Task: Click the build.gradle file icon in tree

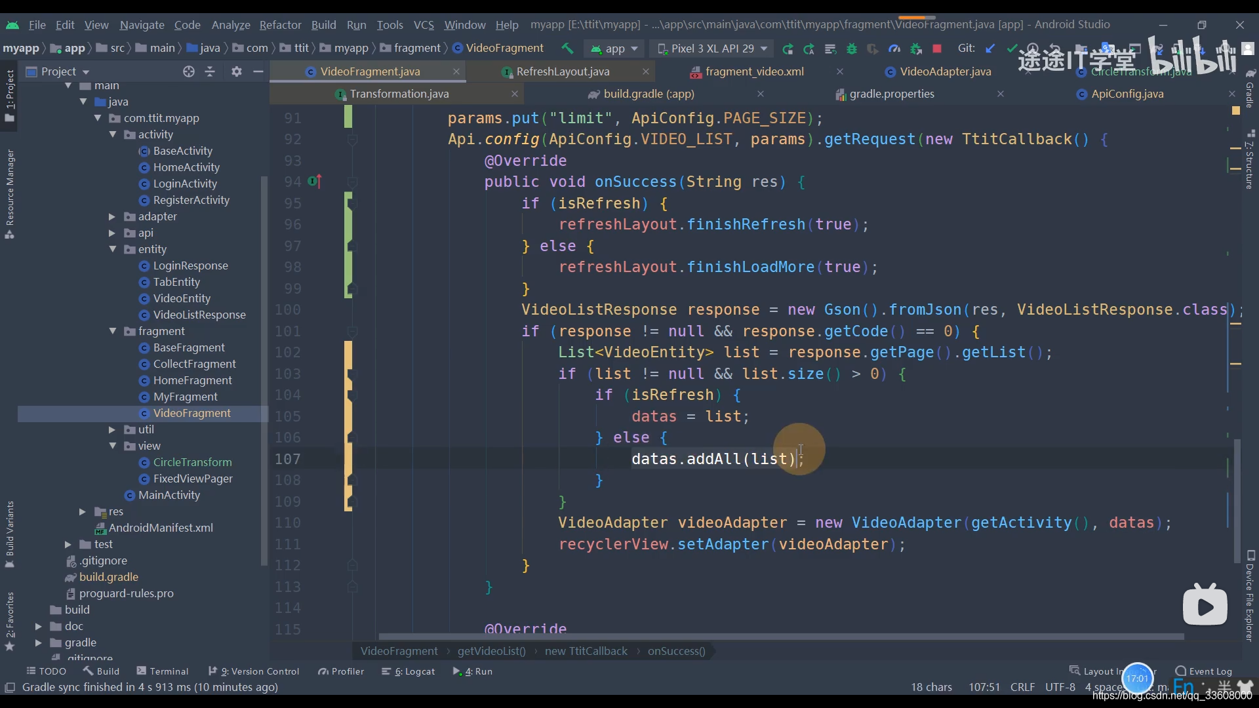Action: (71, 577)
